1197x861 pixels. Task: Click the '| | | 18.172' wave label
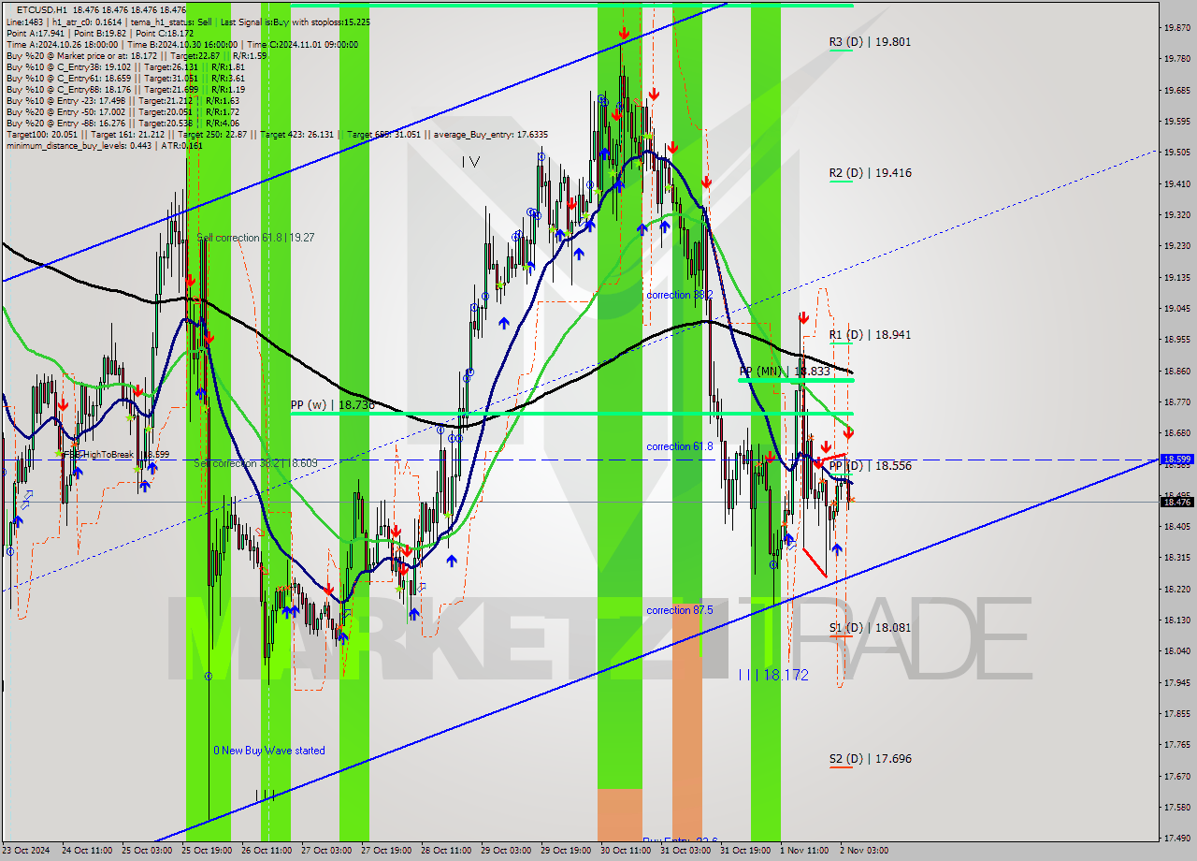(773, 675)
